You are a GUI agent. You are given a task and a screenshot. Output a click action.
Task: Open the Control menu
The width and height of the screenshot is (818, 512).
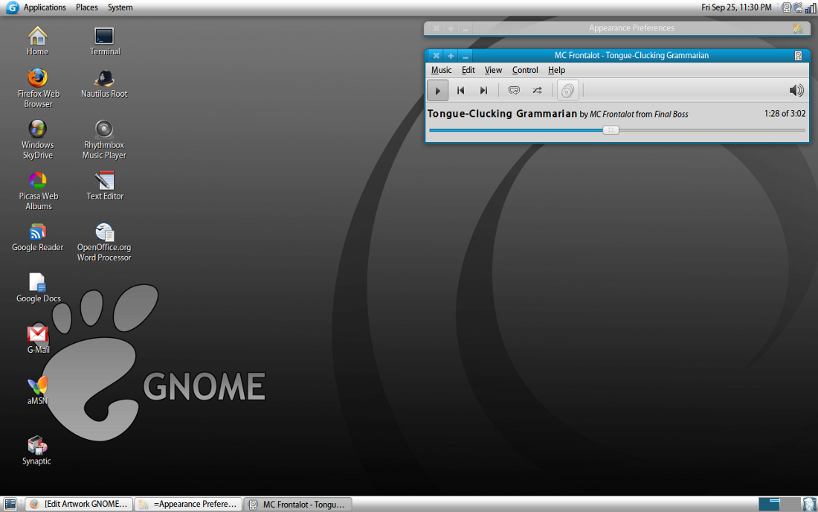click(525, 70)
